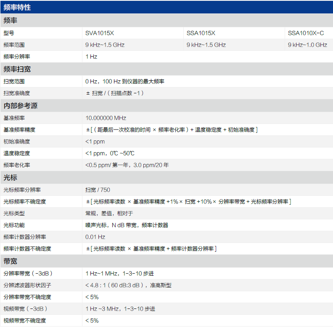Click the 扫宽范围 row label
This screenshot has height=327, width=333.
(x=14, y=81)
